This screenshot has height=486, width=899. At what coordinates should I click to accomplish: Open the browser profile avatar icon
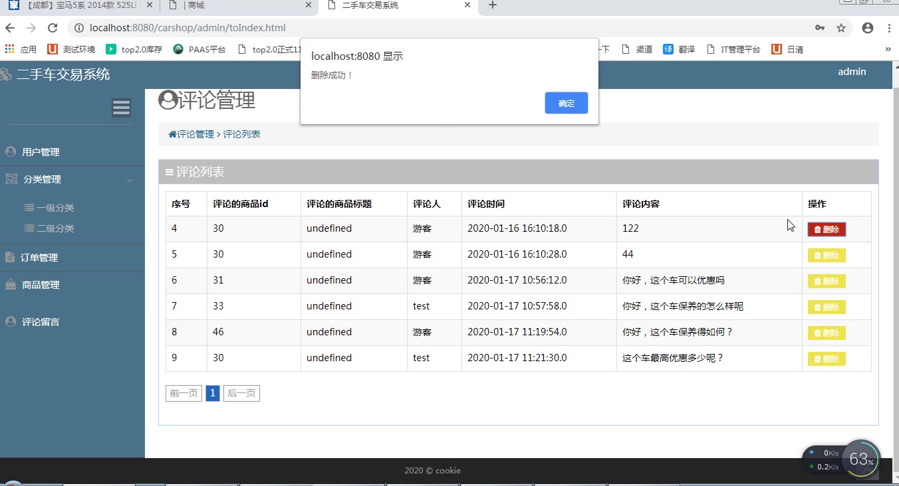point(867,28)
